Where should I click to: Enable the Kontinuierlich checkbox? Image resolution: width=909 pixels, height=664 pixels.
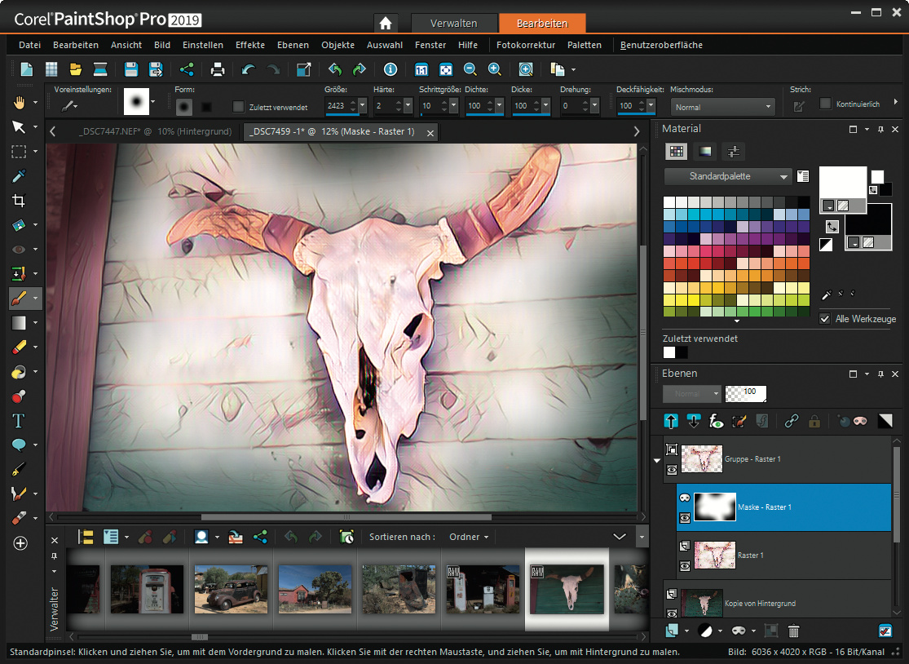pos(825,104)
